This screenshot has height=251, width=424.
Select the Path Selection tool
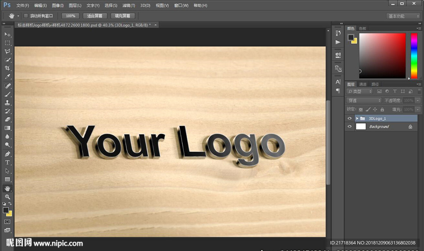[x=7, y=171]
